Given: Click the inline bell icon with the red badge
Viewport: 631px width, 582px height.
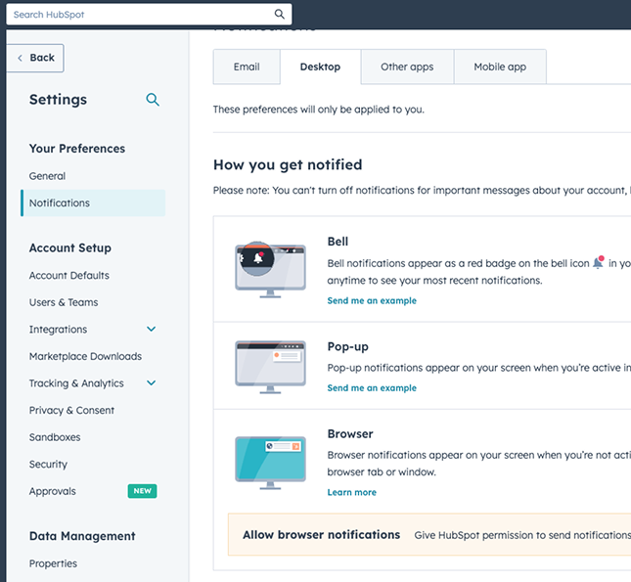Looking at the screenshot, I should 599,262.
